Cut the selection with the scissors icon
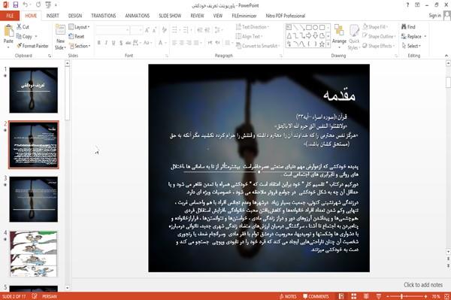 tap(23, 27)
